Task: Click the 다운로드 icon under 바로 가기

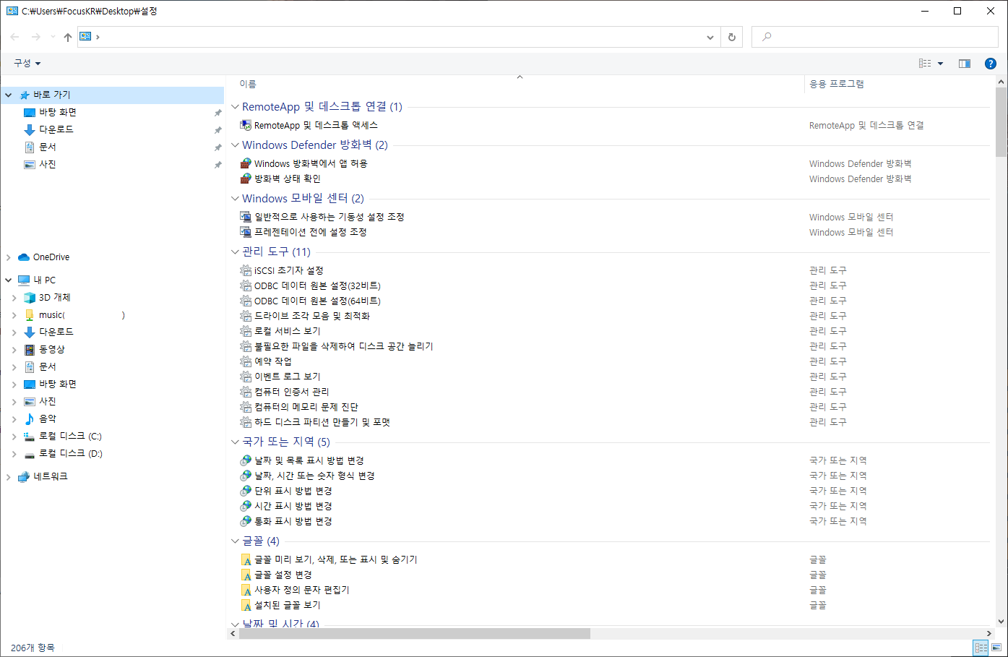Action: point(30,130)
